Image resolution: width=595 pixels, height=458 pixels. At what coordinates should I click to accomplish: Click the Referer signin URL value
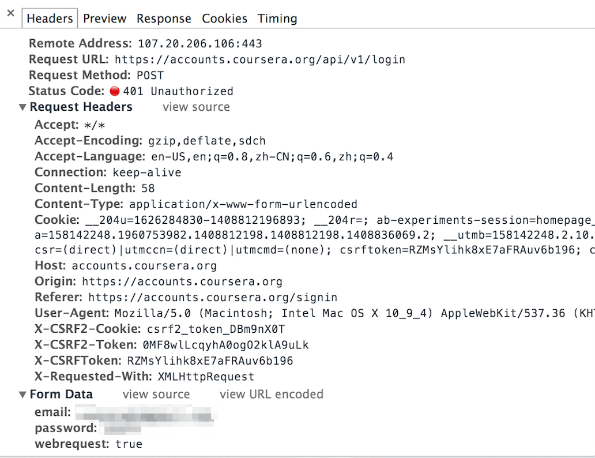(x=213, y=298)
